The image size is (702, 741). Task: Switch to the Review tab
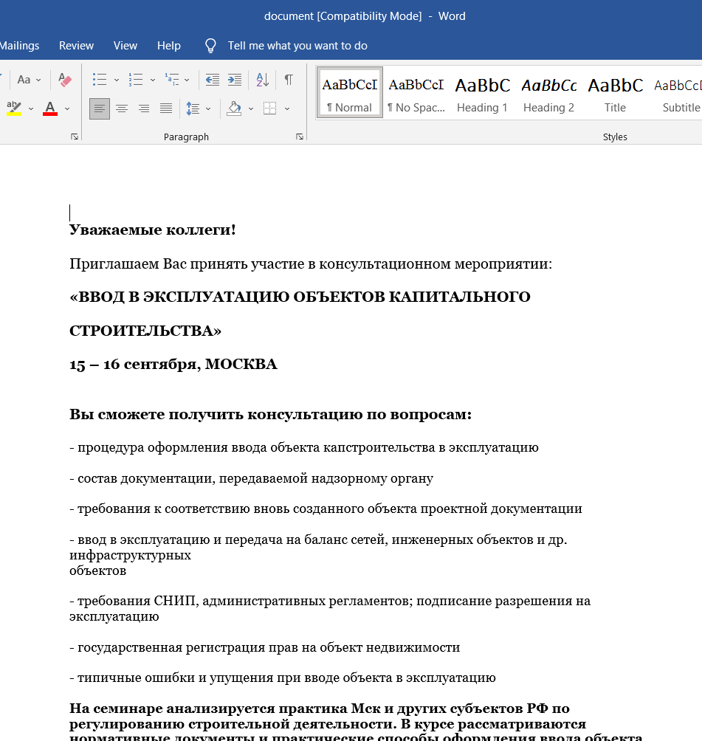tap(76, 46)
